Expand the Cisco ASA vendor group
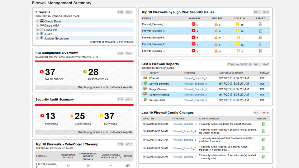 click(38, 26)
